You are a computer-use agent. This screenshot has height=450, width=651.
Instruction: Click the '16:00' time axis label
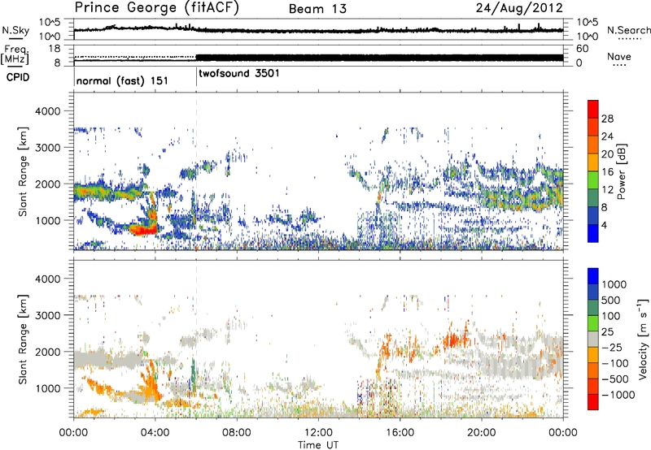400,433
